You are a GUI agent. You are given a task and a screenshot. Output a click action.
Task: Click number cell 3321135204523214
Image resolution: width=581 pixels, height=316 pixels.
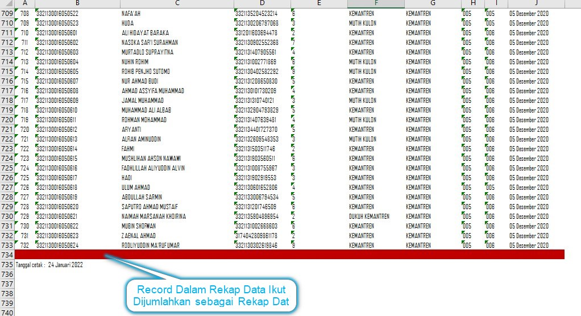click(262, 13)
